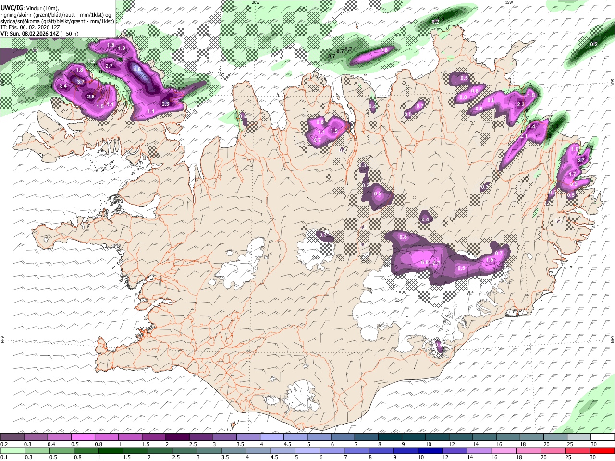
Task: Pick the top-row legend swatch between 0.5 and 0.8
Action: [x=82, y=437]
